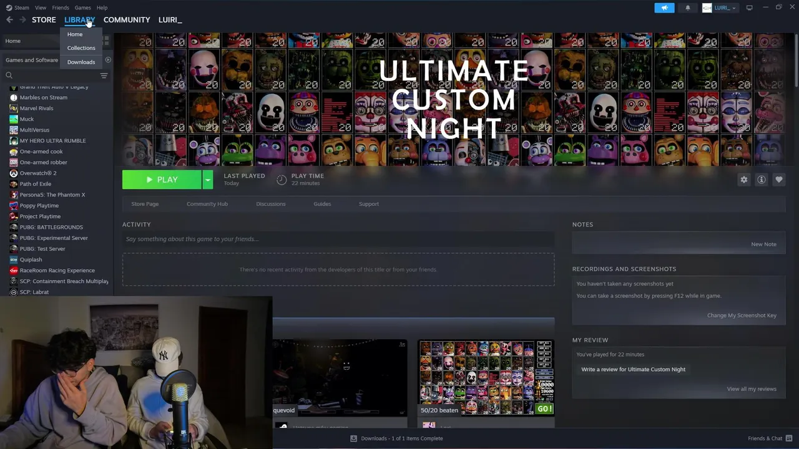The height and width of the screenshot is (449, 799).
Task: Open the Help menu
Action: click(x=102, y=7)
